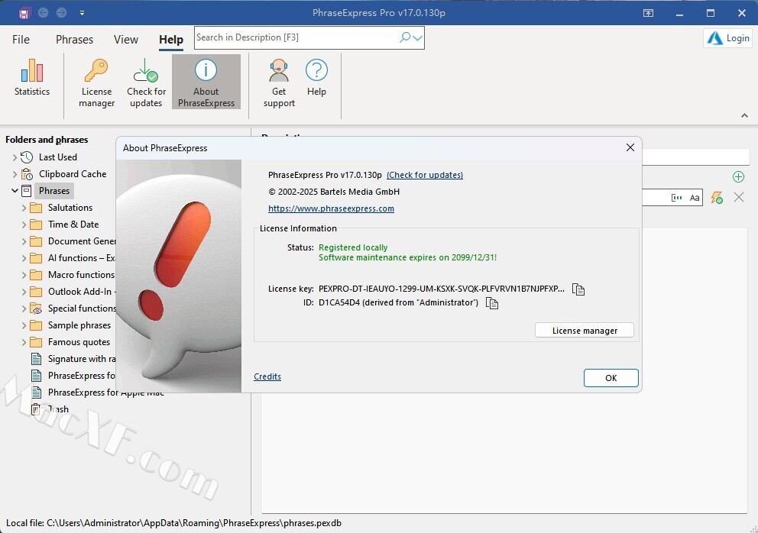Expand the Outlook Add-In folder
The image size is (758, 533).
(x=24, y=292)
